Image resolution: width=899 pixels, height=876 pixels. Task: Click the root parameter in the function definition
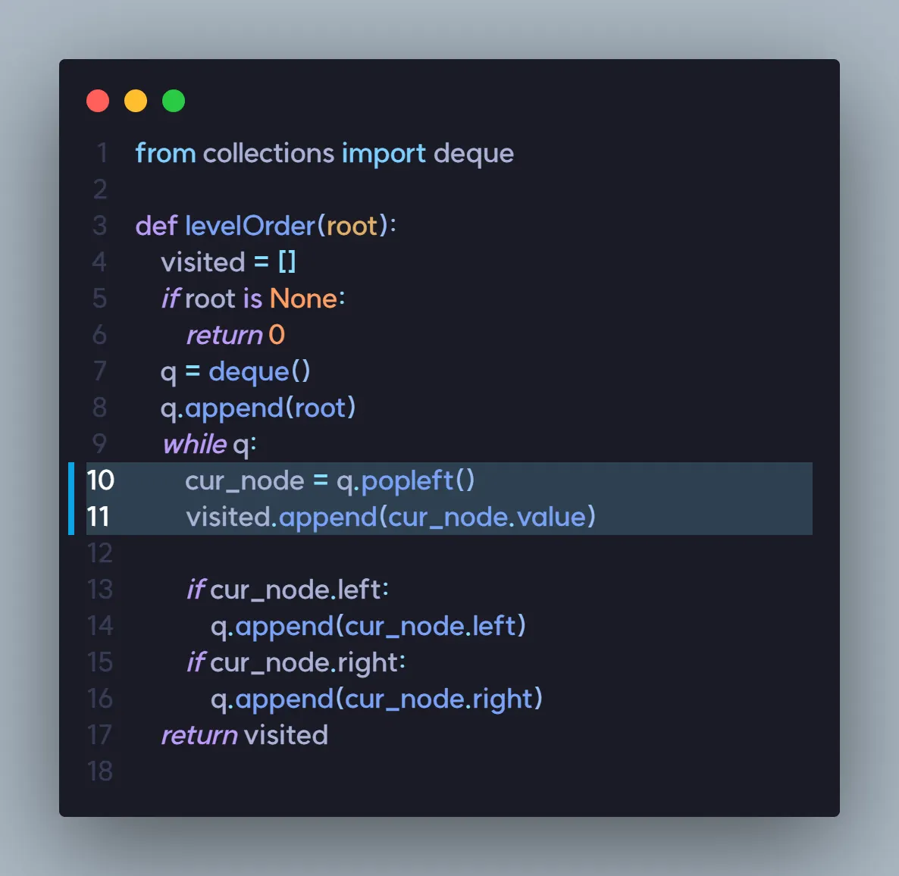pyautogui.click(x=352, y=226)
